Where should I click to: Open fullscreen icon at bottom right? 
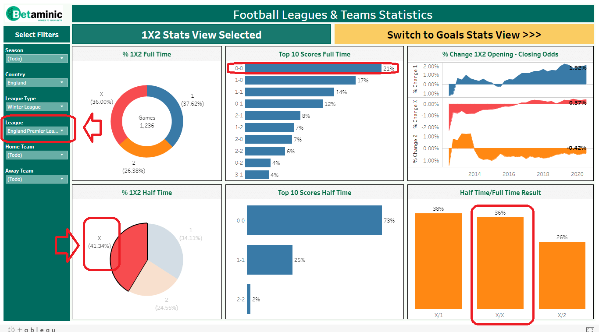tap(590, 330)
